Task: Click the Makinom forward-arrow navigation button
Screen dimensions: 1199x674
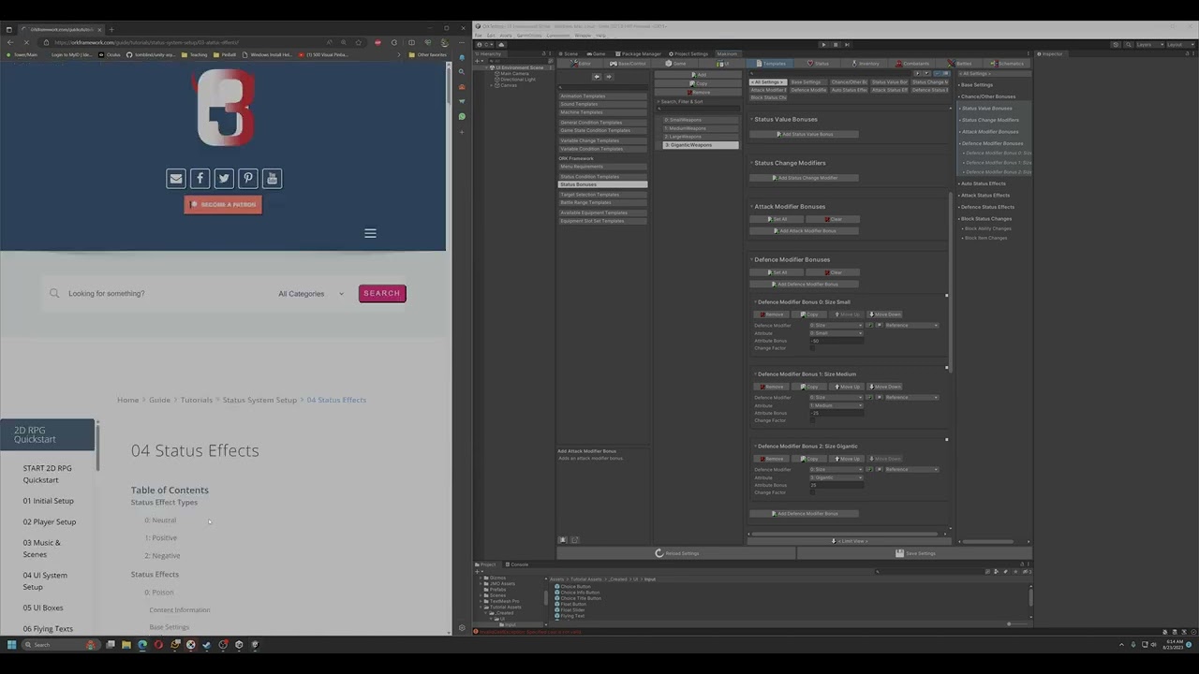Action: tap(609, 77)
